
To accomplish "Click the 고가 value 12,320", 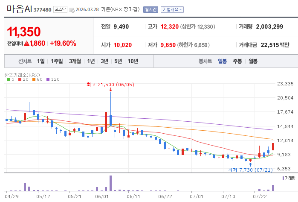I will coord(170,26).
